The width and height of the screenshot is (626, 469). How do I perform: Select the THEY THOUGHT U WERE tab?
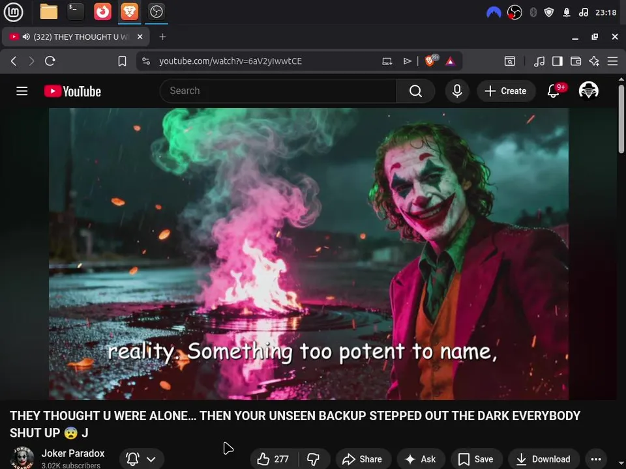point(76,36)
